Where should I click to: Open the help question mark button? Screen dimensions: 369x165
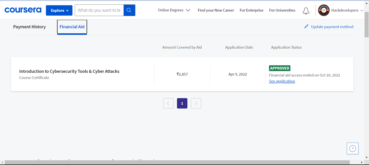pyautogui.click(x=353, y=149)
